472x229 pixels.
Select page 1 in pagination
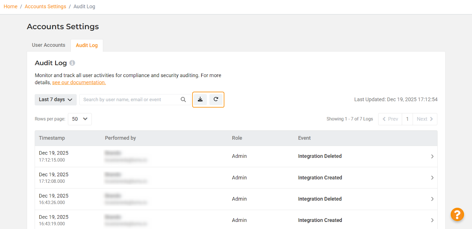click(x=407, y=119)
